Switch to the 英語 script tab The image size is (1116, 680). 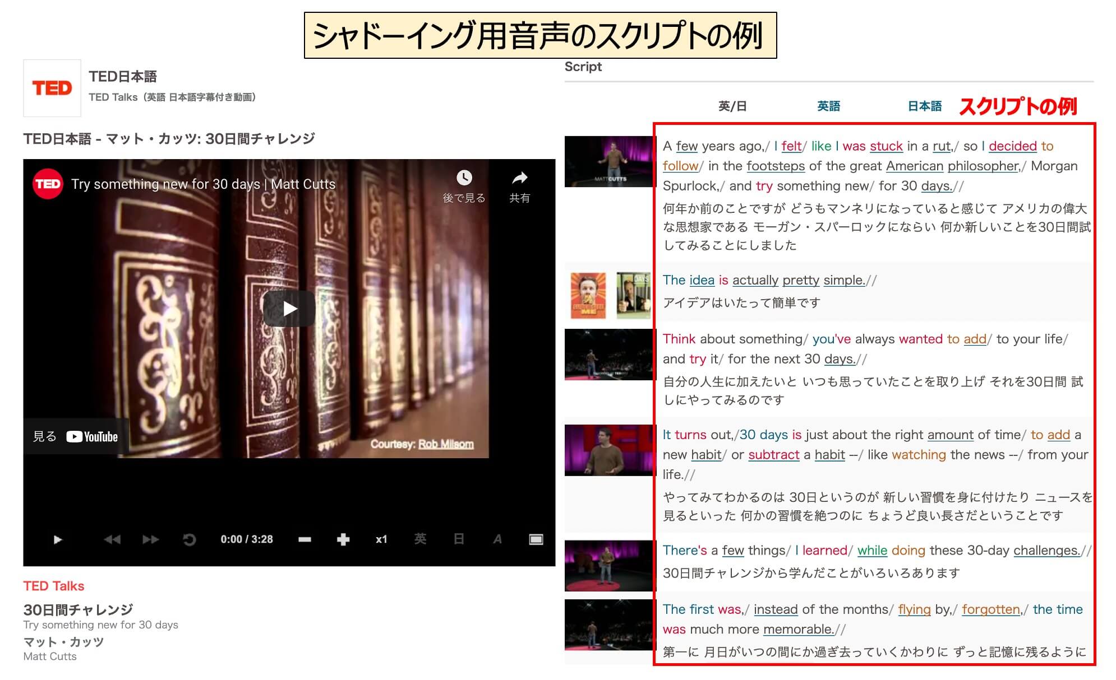tap(828, 106)
